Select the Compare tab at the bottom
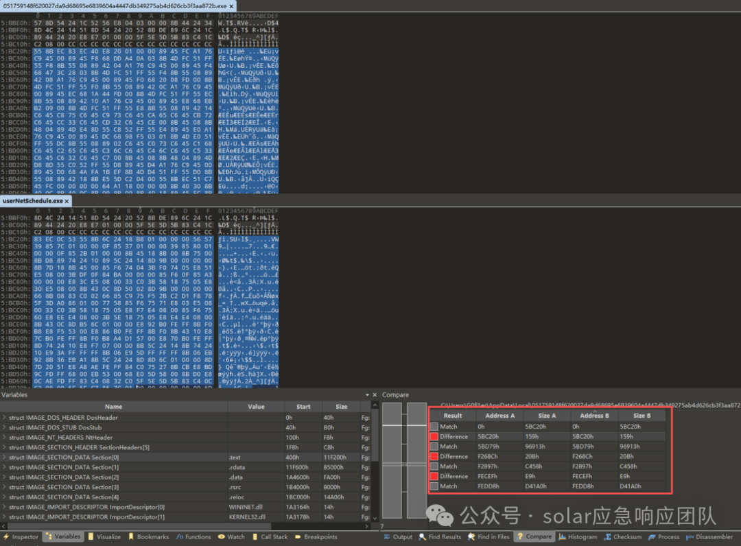741x546 pixels. 534,536
